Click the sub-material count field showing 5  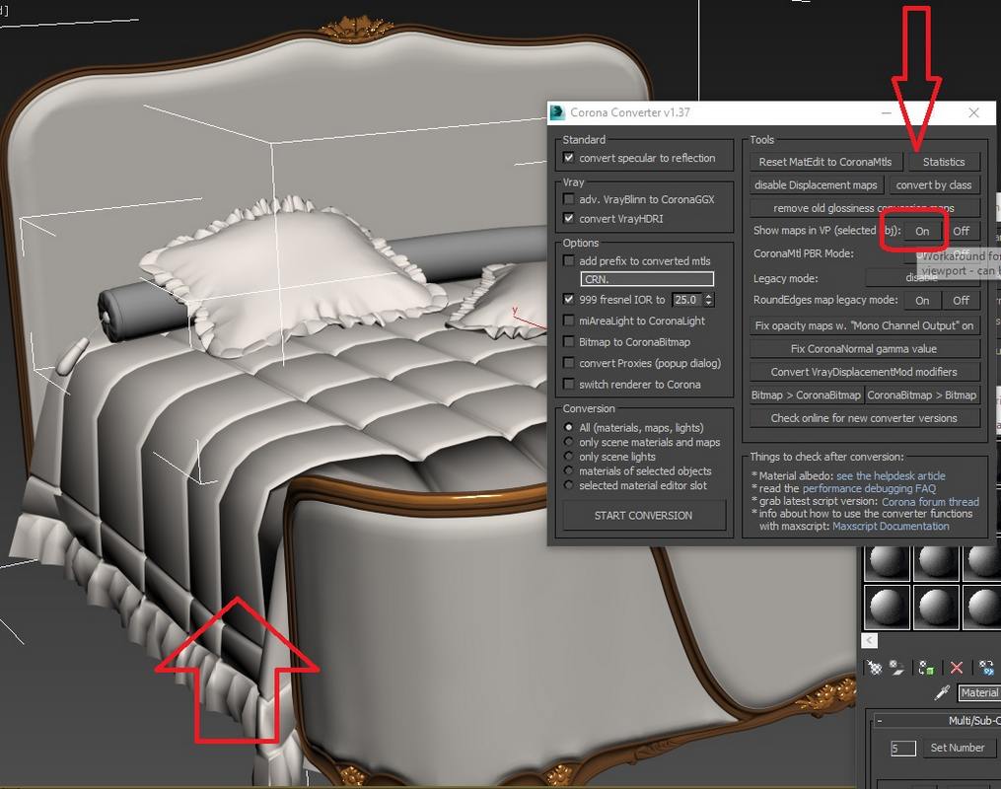click(903, 749)
